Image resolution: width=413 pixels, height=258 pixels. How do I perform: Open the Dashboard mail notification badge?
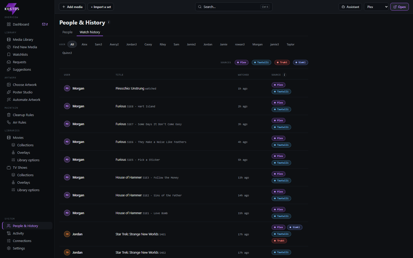(45, 24)
